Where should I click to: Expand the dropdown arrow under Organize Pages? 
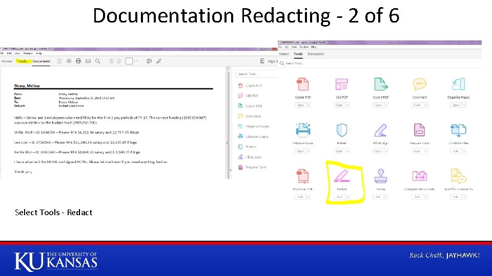pyautogui.click(x=464, y=105)
